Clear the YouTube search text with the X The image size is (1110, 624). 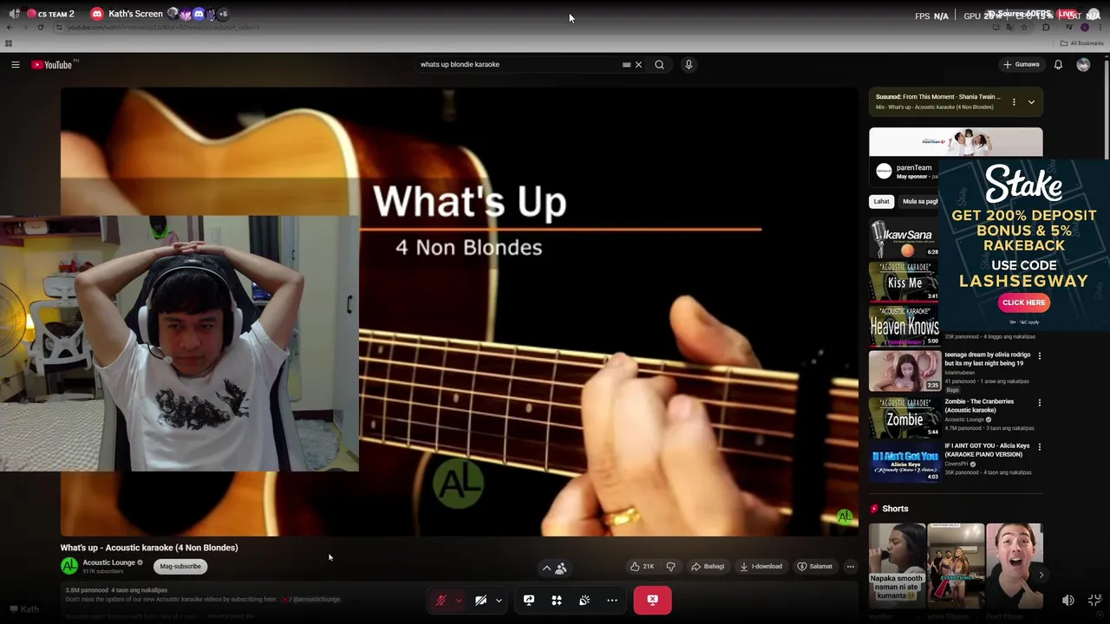[638, 64]
